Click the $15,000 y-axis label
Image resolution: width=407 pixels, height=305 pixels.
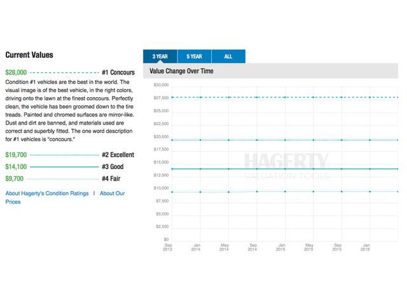(161, 163)
